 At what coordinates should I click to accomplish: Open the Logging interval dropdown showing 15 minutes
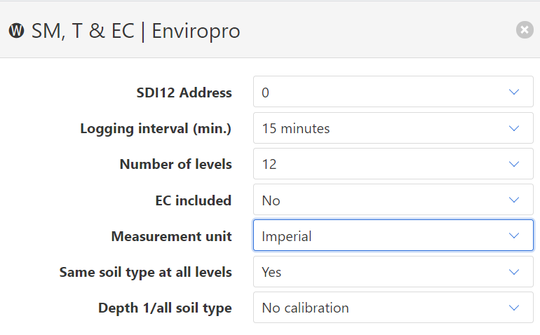[393, 128]
